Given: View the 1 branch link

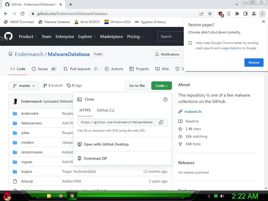Looking at the screenshot, I should pos(53,86).
